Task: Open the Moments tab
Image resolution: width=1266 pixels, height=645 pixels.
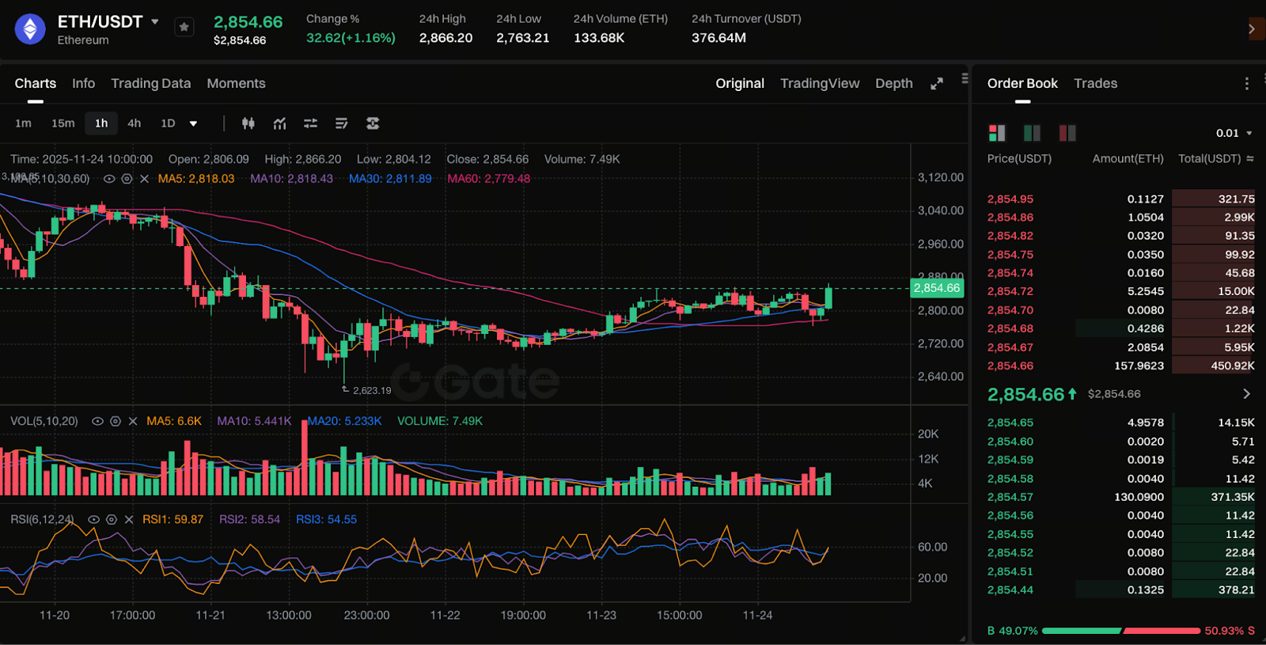Action: point(236,84)
